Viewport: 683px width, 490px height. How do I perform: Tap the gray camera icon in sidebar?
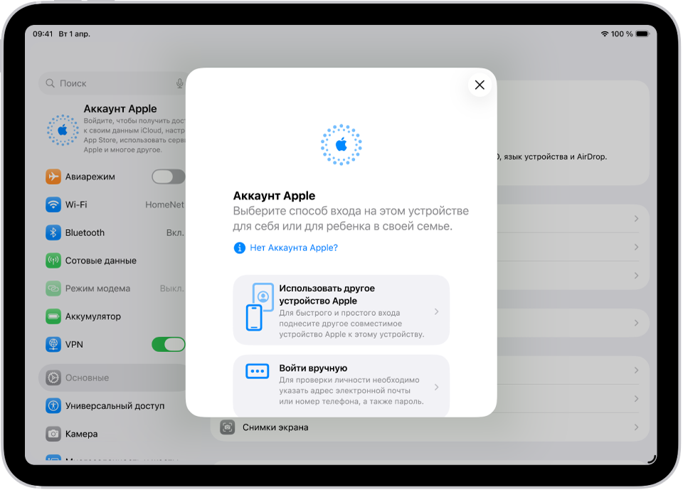[x=53, y=434]
